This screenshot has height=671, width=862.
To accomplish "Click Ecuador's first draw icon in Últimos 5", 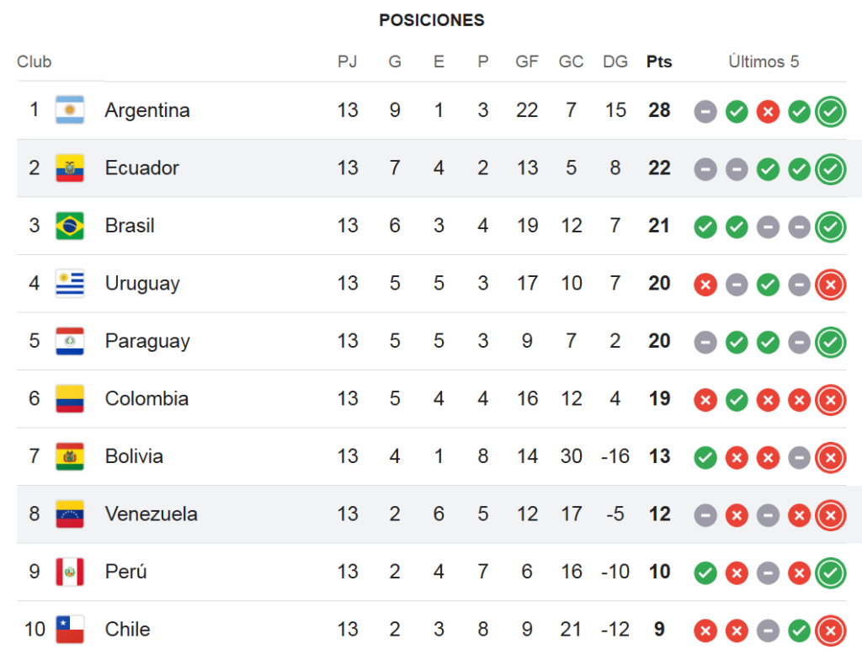I will pyautogui.click(x=705, y=169).
